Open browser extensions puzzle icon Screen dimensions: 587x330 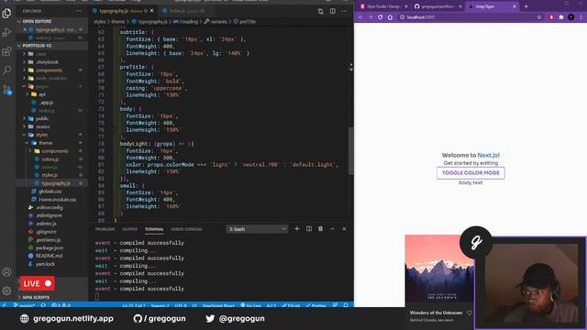tap(561, 17)
